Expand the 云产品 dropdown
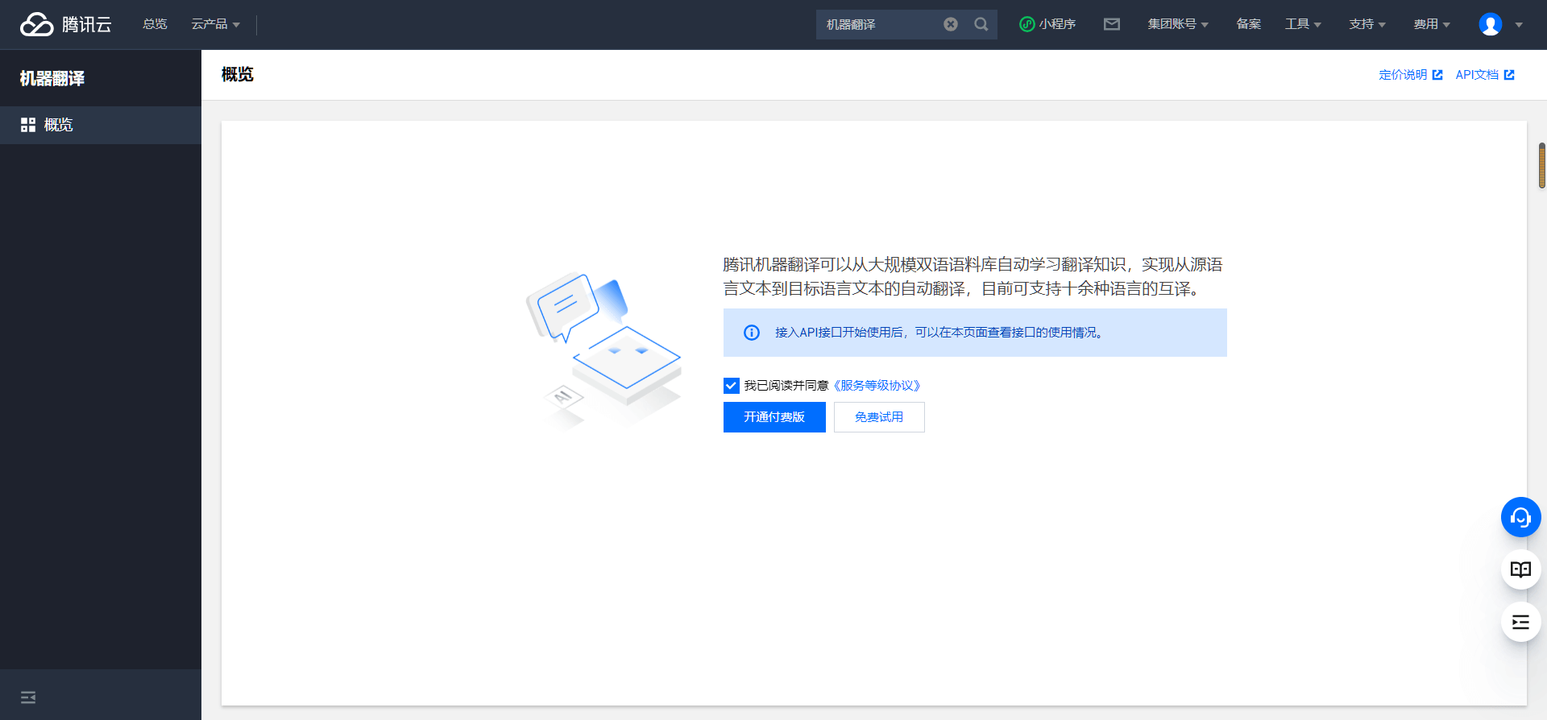Viewport: 1547px width, 720px height. 215,24
